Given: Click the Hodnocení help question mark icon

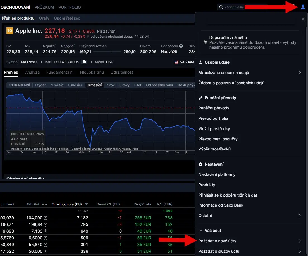Looking at the screenshot, I should point(181,46).
